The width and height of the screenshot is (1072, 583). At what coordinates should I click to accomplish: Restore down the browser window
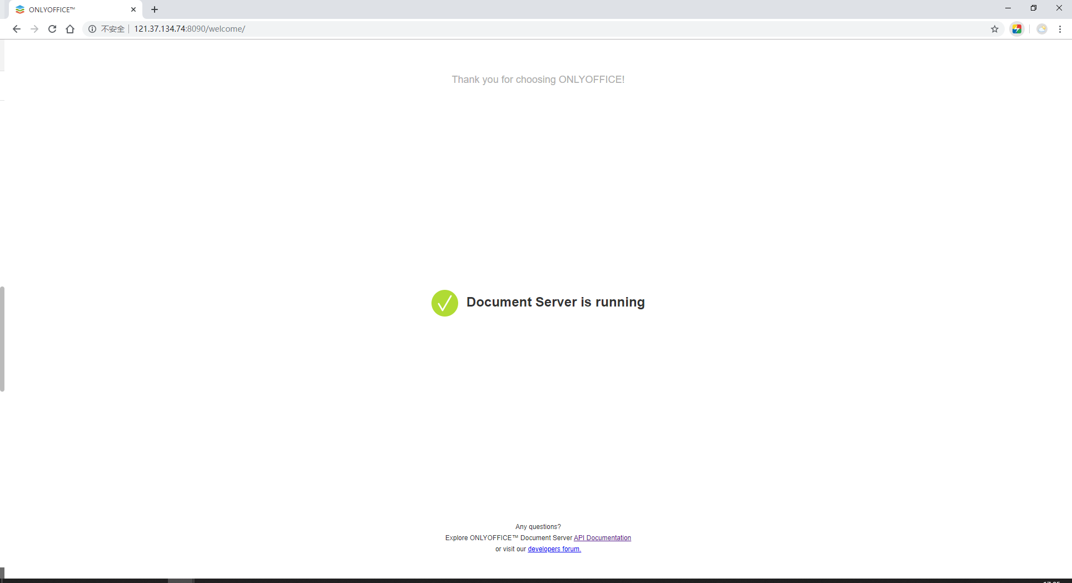pos(1034,8)
